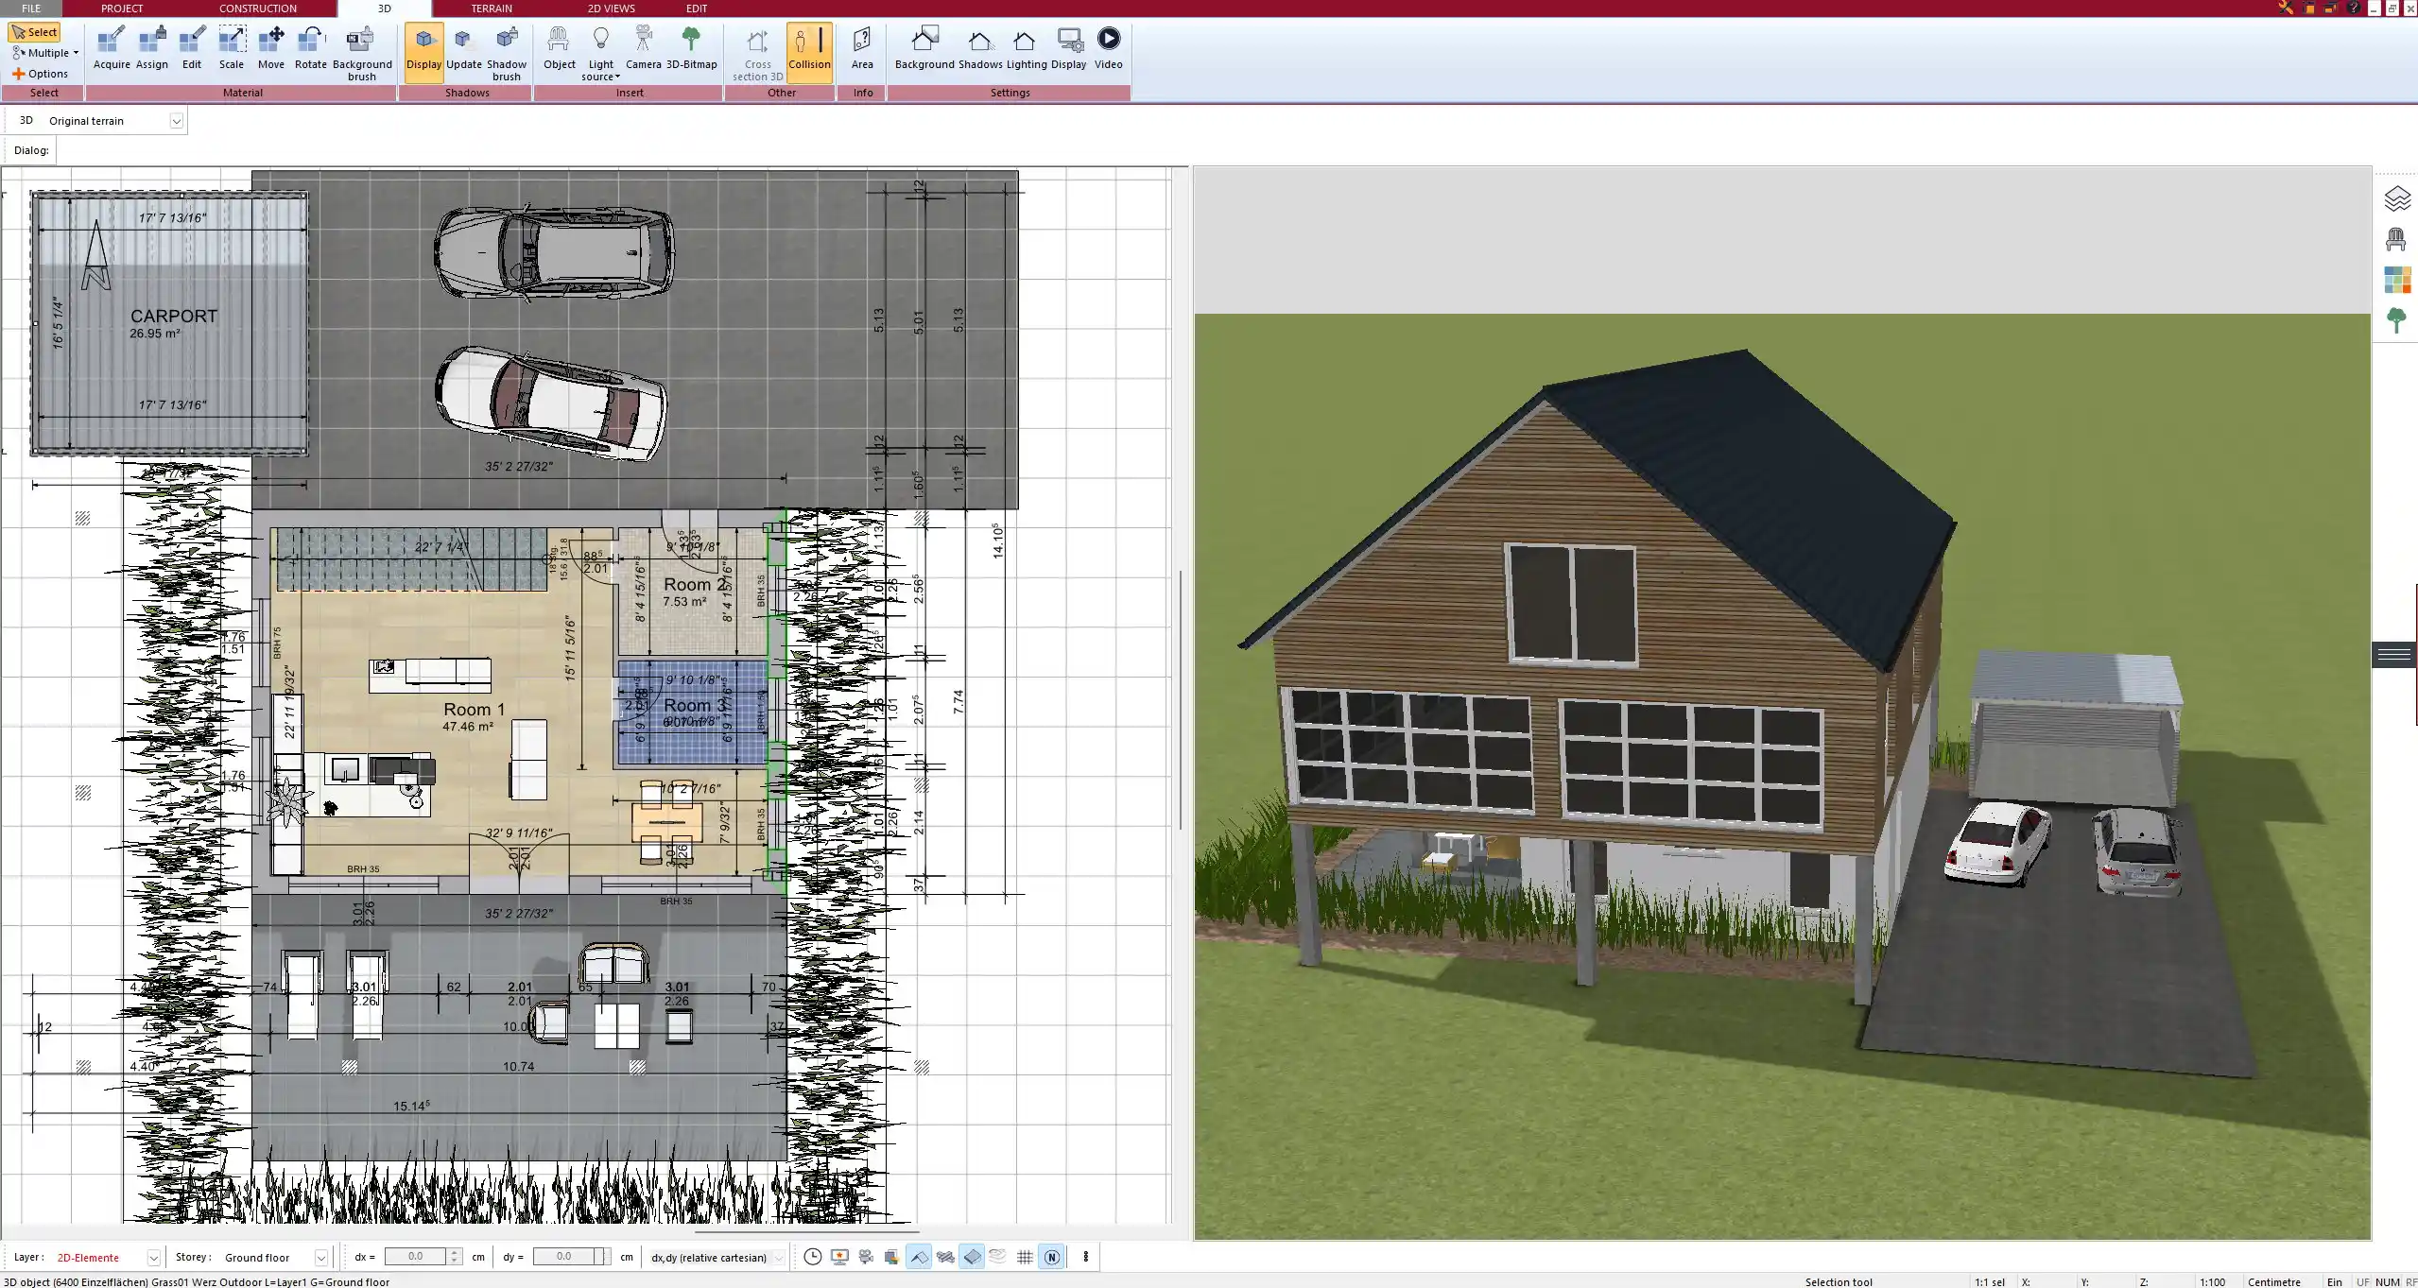
Task: Toggle the blue diamond layer icon
Action: click(x=972, y=1257)
